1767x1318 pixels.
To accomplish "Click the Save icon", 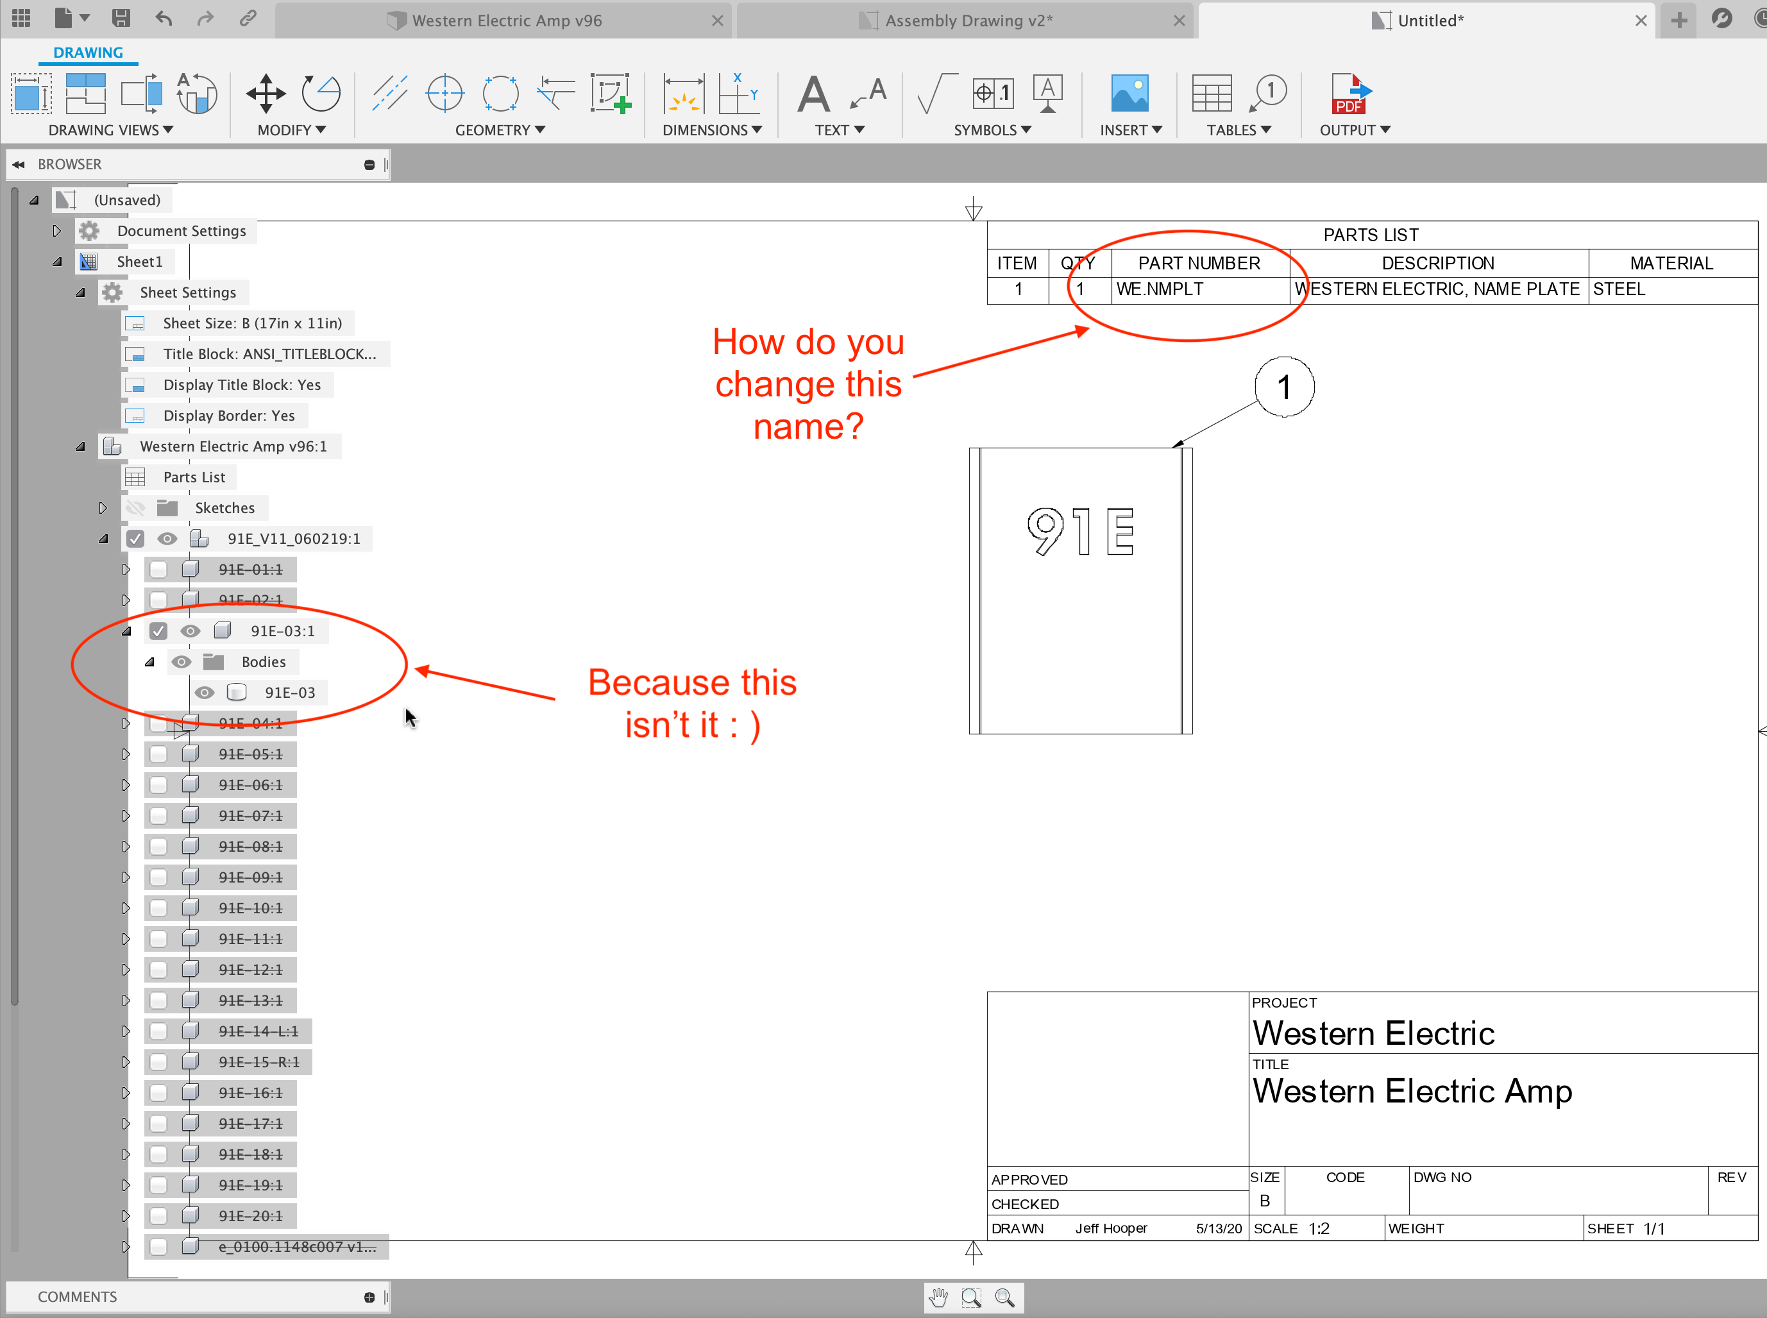I will [121, 17].
